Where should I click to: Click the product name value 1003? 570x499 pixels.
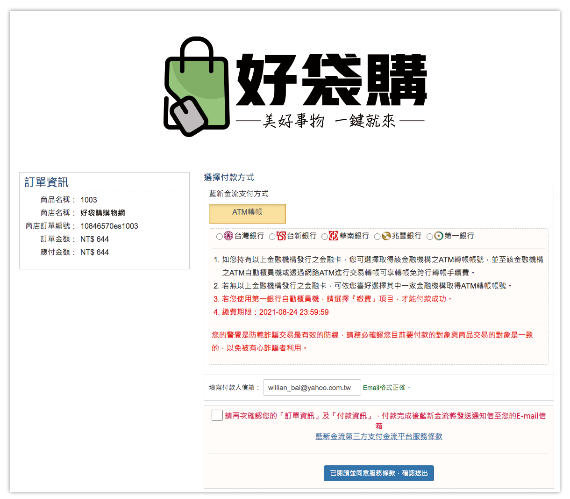click(x=89, y=200)
